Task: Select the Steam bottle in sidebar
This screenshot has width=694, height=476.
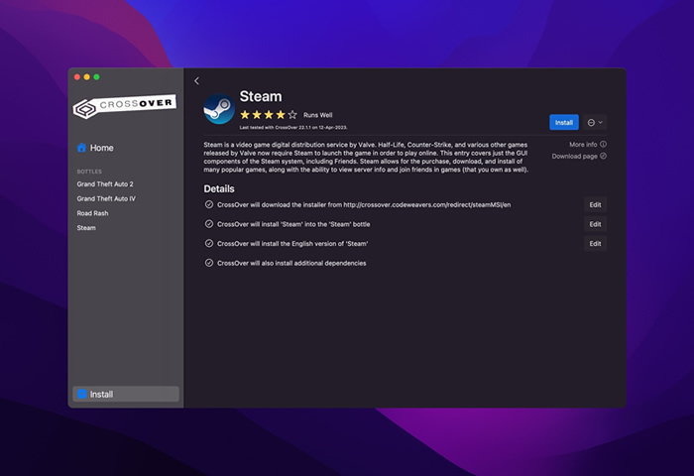Action: pos(86,228)
